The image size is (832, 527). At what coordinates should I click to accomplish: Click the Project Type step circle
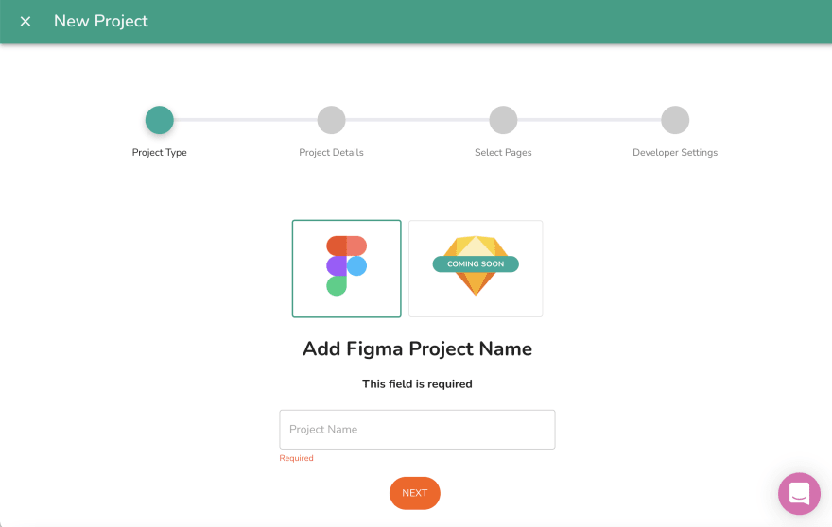coord(159,120)
